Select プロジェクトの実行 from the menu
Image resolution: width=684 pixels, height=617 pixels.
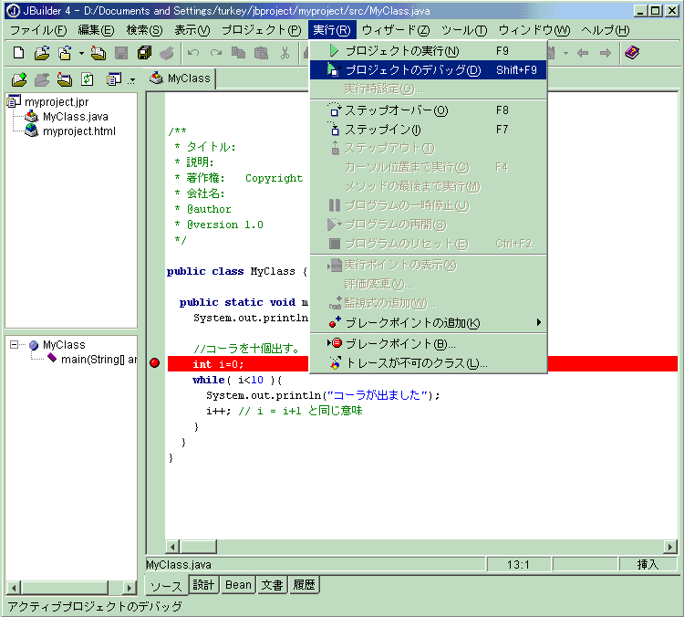click(401, 51)
